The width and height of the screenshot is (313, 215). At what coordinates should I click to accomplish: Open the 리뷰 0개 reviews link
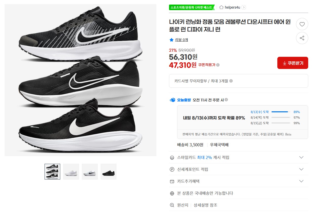tap(181, 40)
